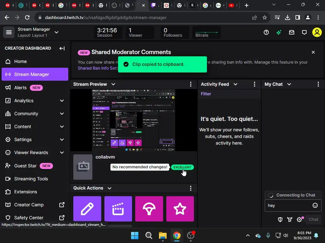The width and height of the screenshot is (325, 243).
Task: Click the 0 Followers stat
Action: point(174,33)
